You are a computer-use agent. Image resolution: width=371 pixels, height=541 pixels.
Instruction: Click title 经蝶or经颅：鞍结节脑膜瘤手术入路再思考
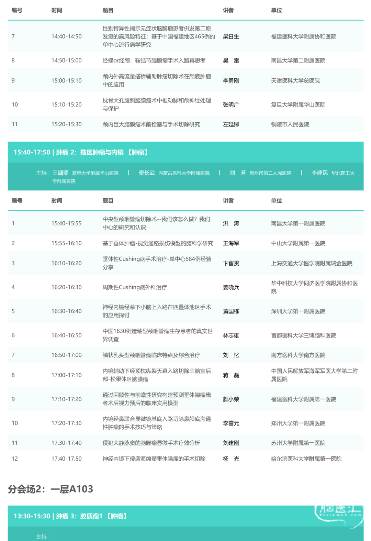154,60
